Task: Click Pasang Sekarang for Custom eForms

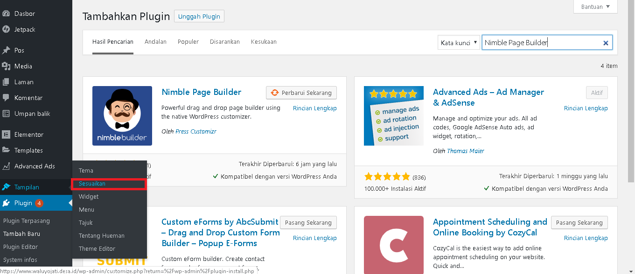Action: pos(308,222)
